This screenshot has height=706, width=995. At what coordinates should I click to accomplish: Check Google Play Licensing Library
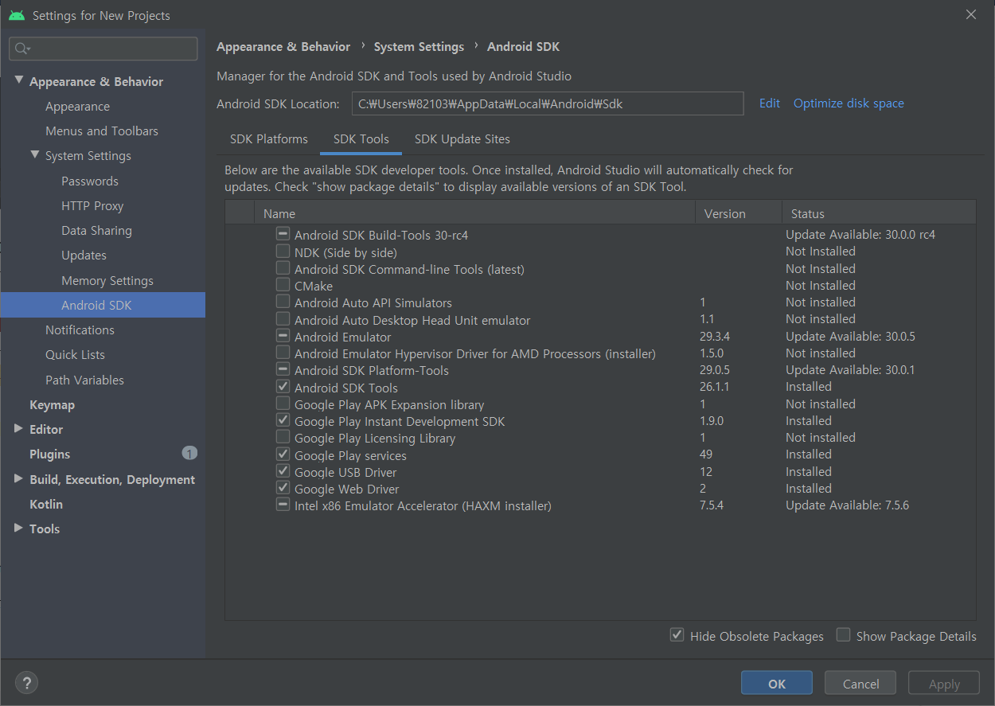pyautogui.click(x=283, y=438)
